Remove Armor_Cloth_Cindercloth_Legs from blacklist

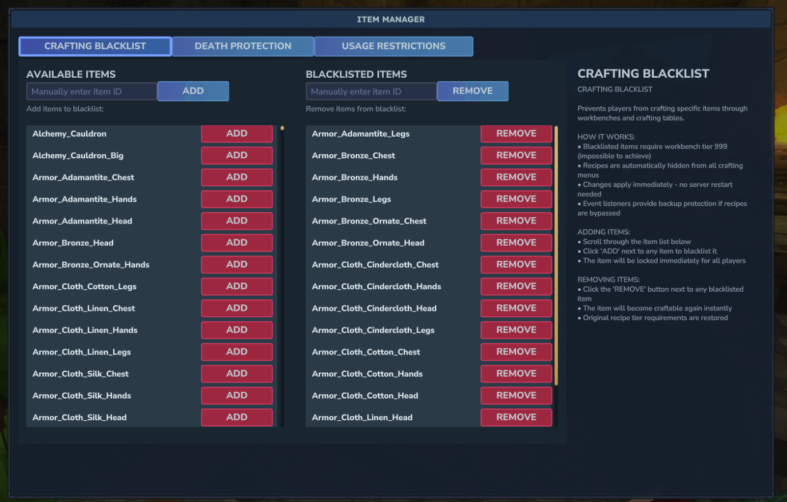coord(516,330)
